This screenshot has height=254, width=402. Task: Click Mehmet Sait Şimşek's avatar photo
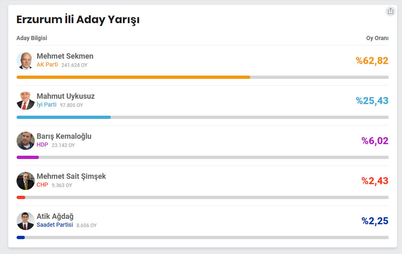[25, 181]
